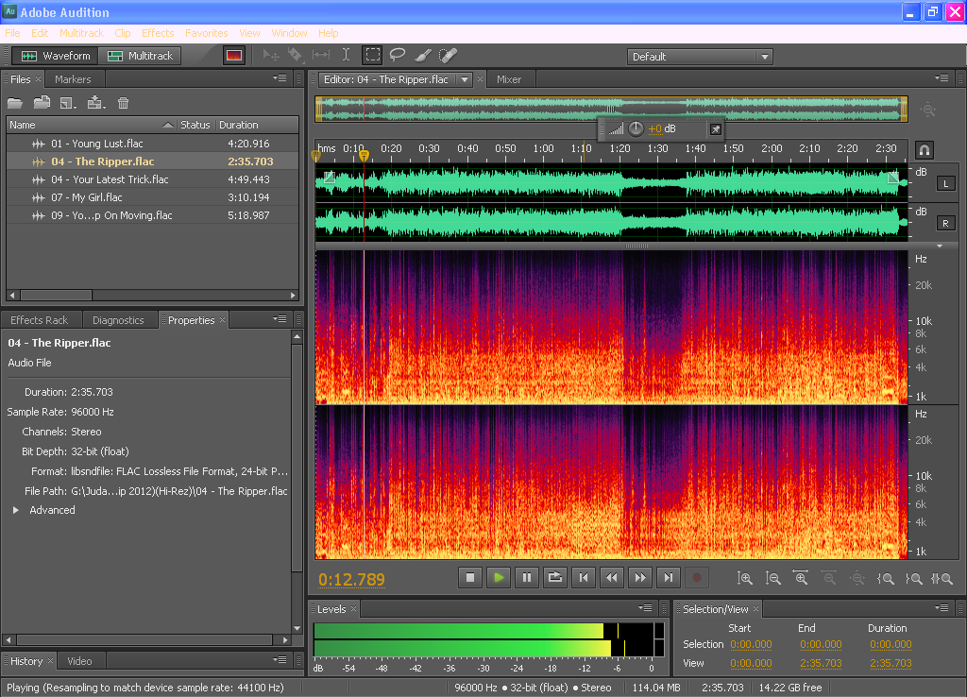Select 01 - Young Lust.flac file
967x697 pixels.
coord(152,144)
